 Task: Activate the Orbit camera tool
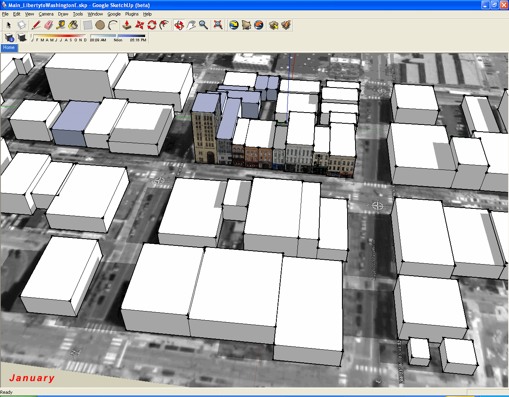[179, 25]
